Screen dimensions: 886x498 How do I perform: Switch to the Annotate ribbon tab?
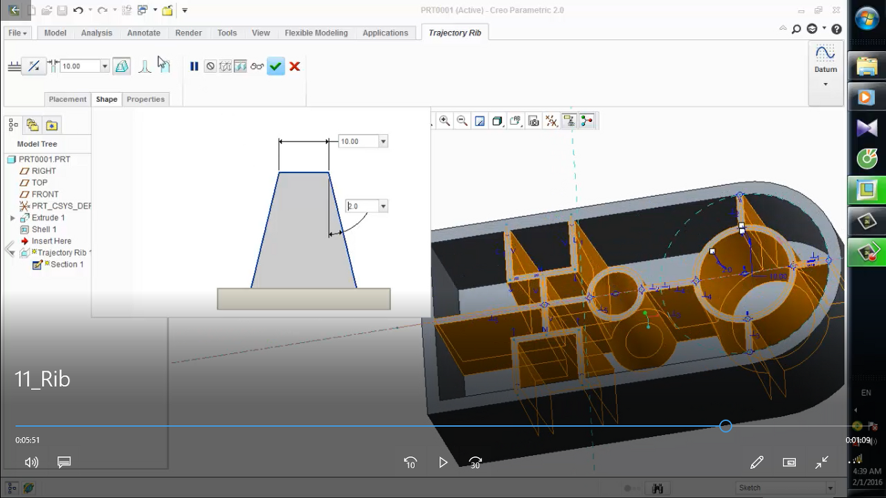(x=143, y=33)
